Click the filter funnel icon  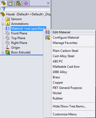4,9
